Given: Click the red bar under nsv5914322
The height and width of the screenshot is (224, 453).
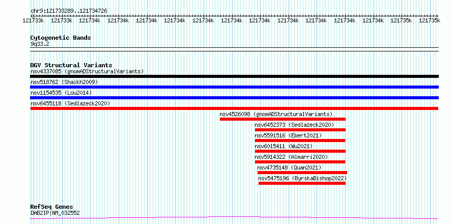Looking at the screenshot, I should [300, 162].
